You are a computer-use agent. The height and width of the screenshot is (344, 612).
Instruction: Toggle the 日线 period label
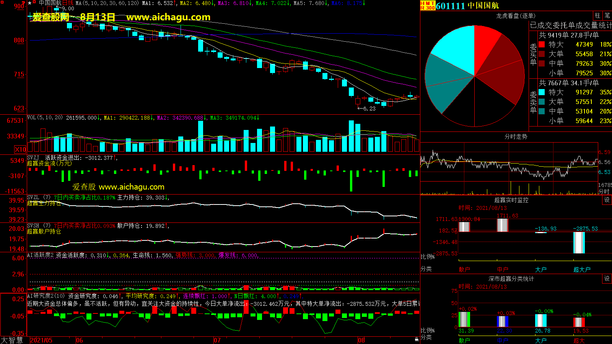click(x=68, y=3)
